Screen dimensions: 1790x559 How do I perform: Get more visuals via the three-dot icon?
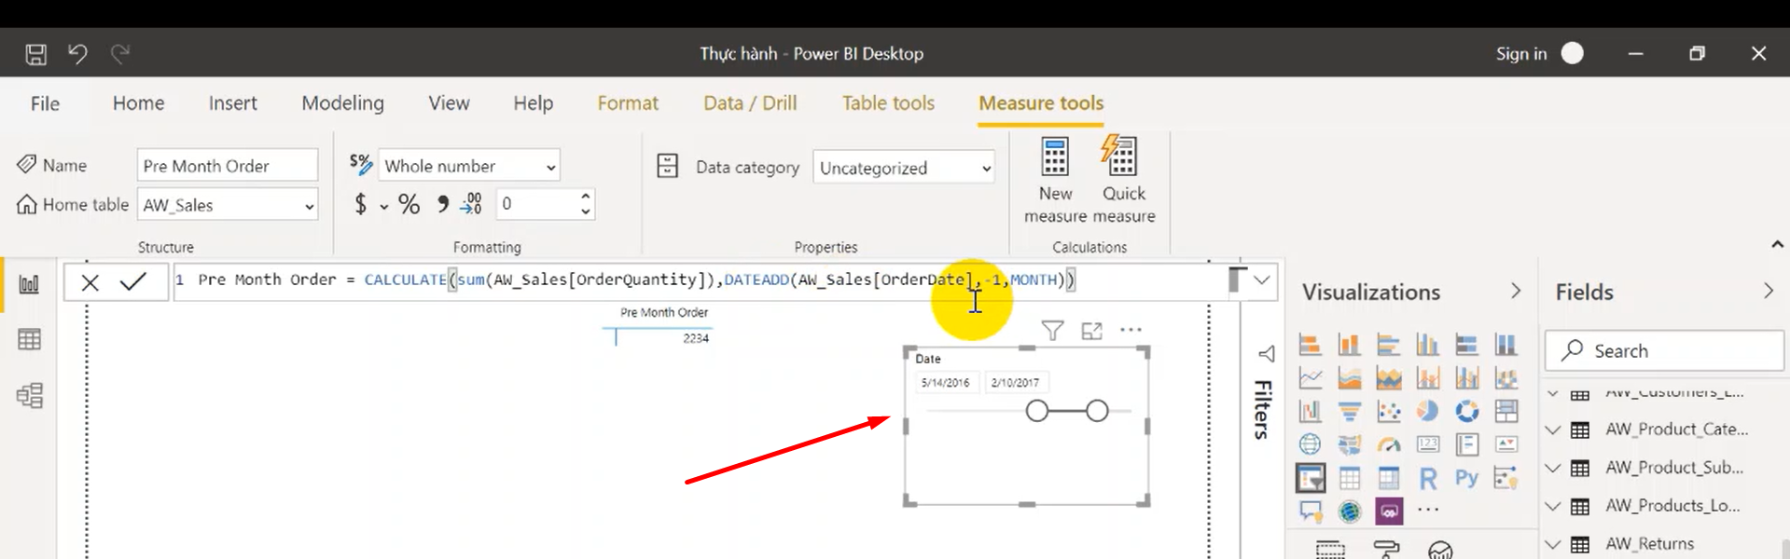1428,510
